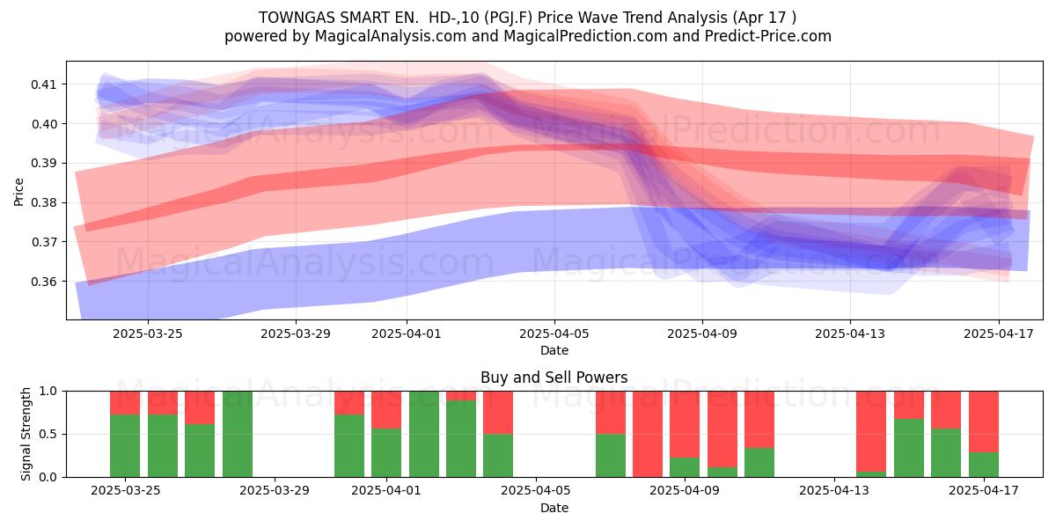Click the 'Date' label under the bar chart

[554, 508]
